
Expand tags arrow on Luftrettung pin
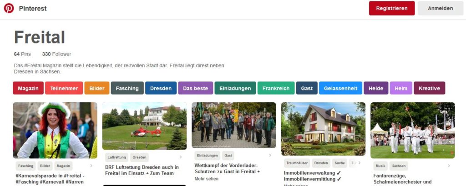click(x=180, y=157)
